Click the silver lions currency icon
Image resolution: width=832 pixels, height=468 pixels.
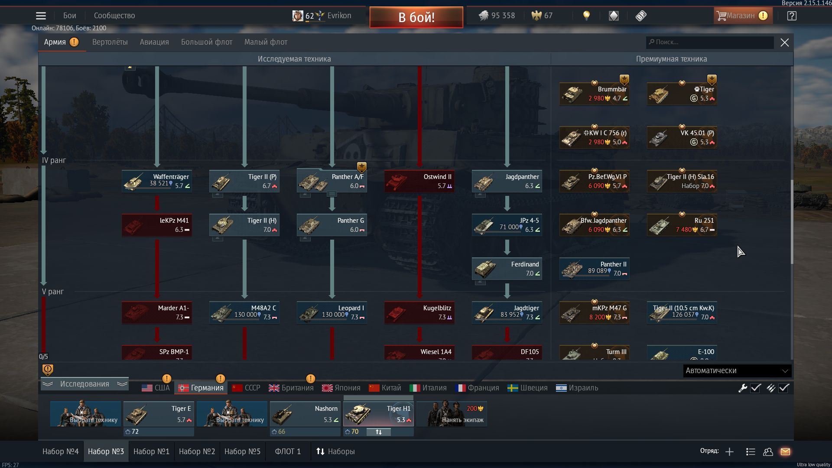(484, 16)
